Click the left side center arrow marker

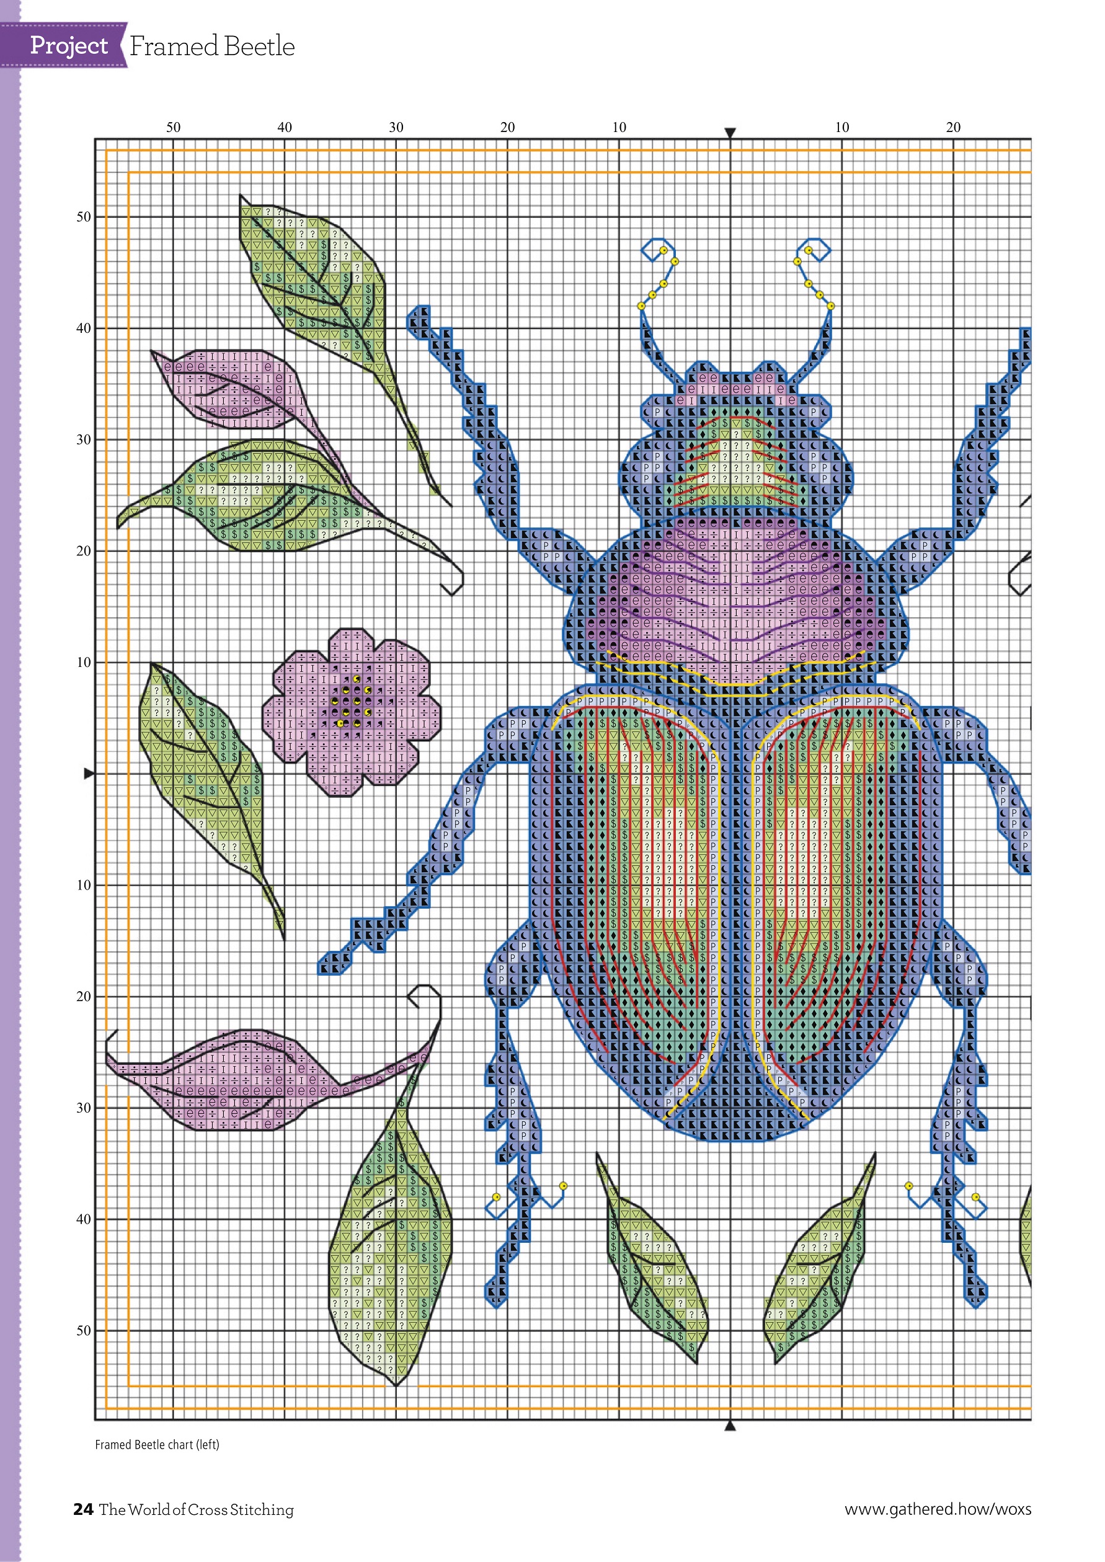[89, 774]
